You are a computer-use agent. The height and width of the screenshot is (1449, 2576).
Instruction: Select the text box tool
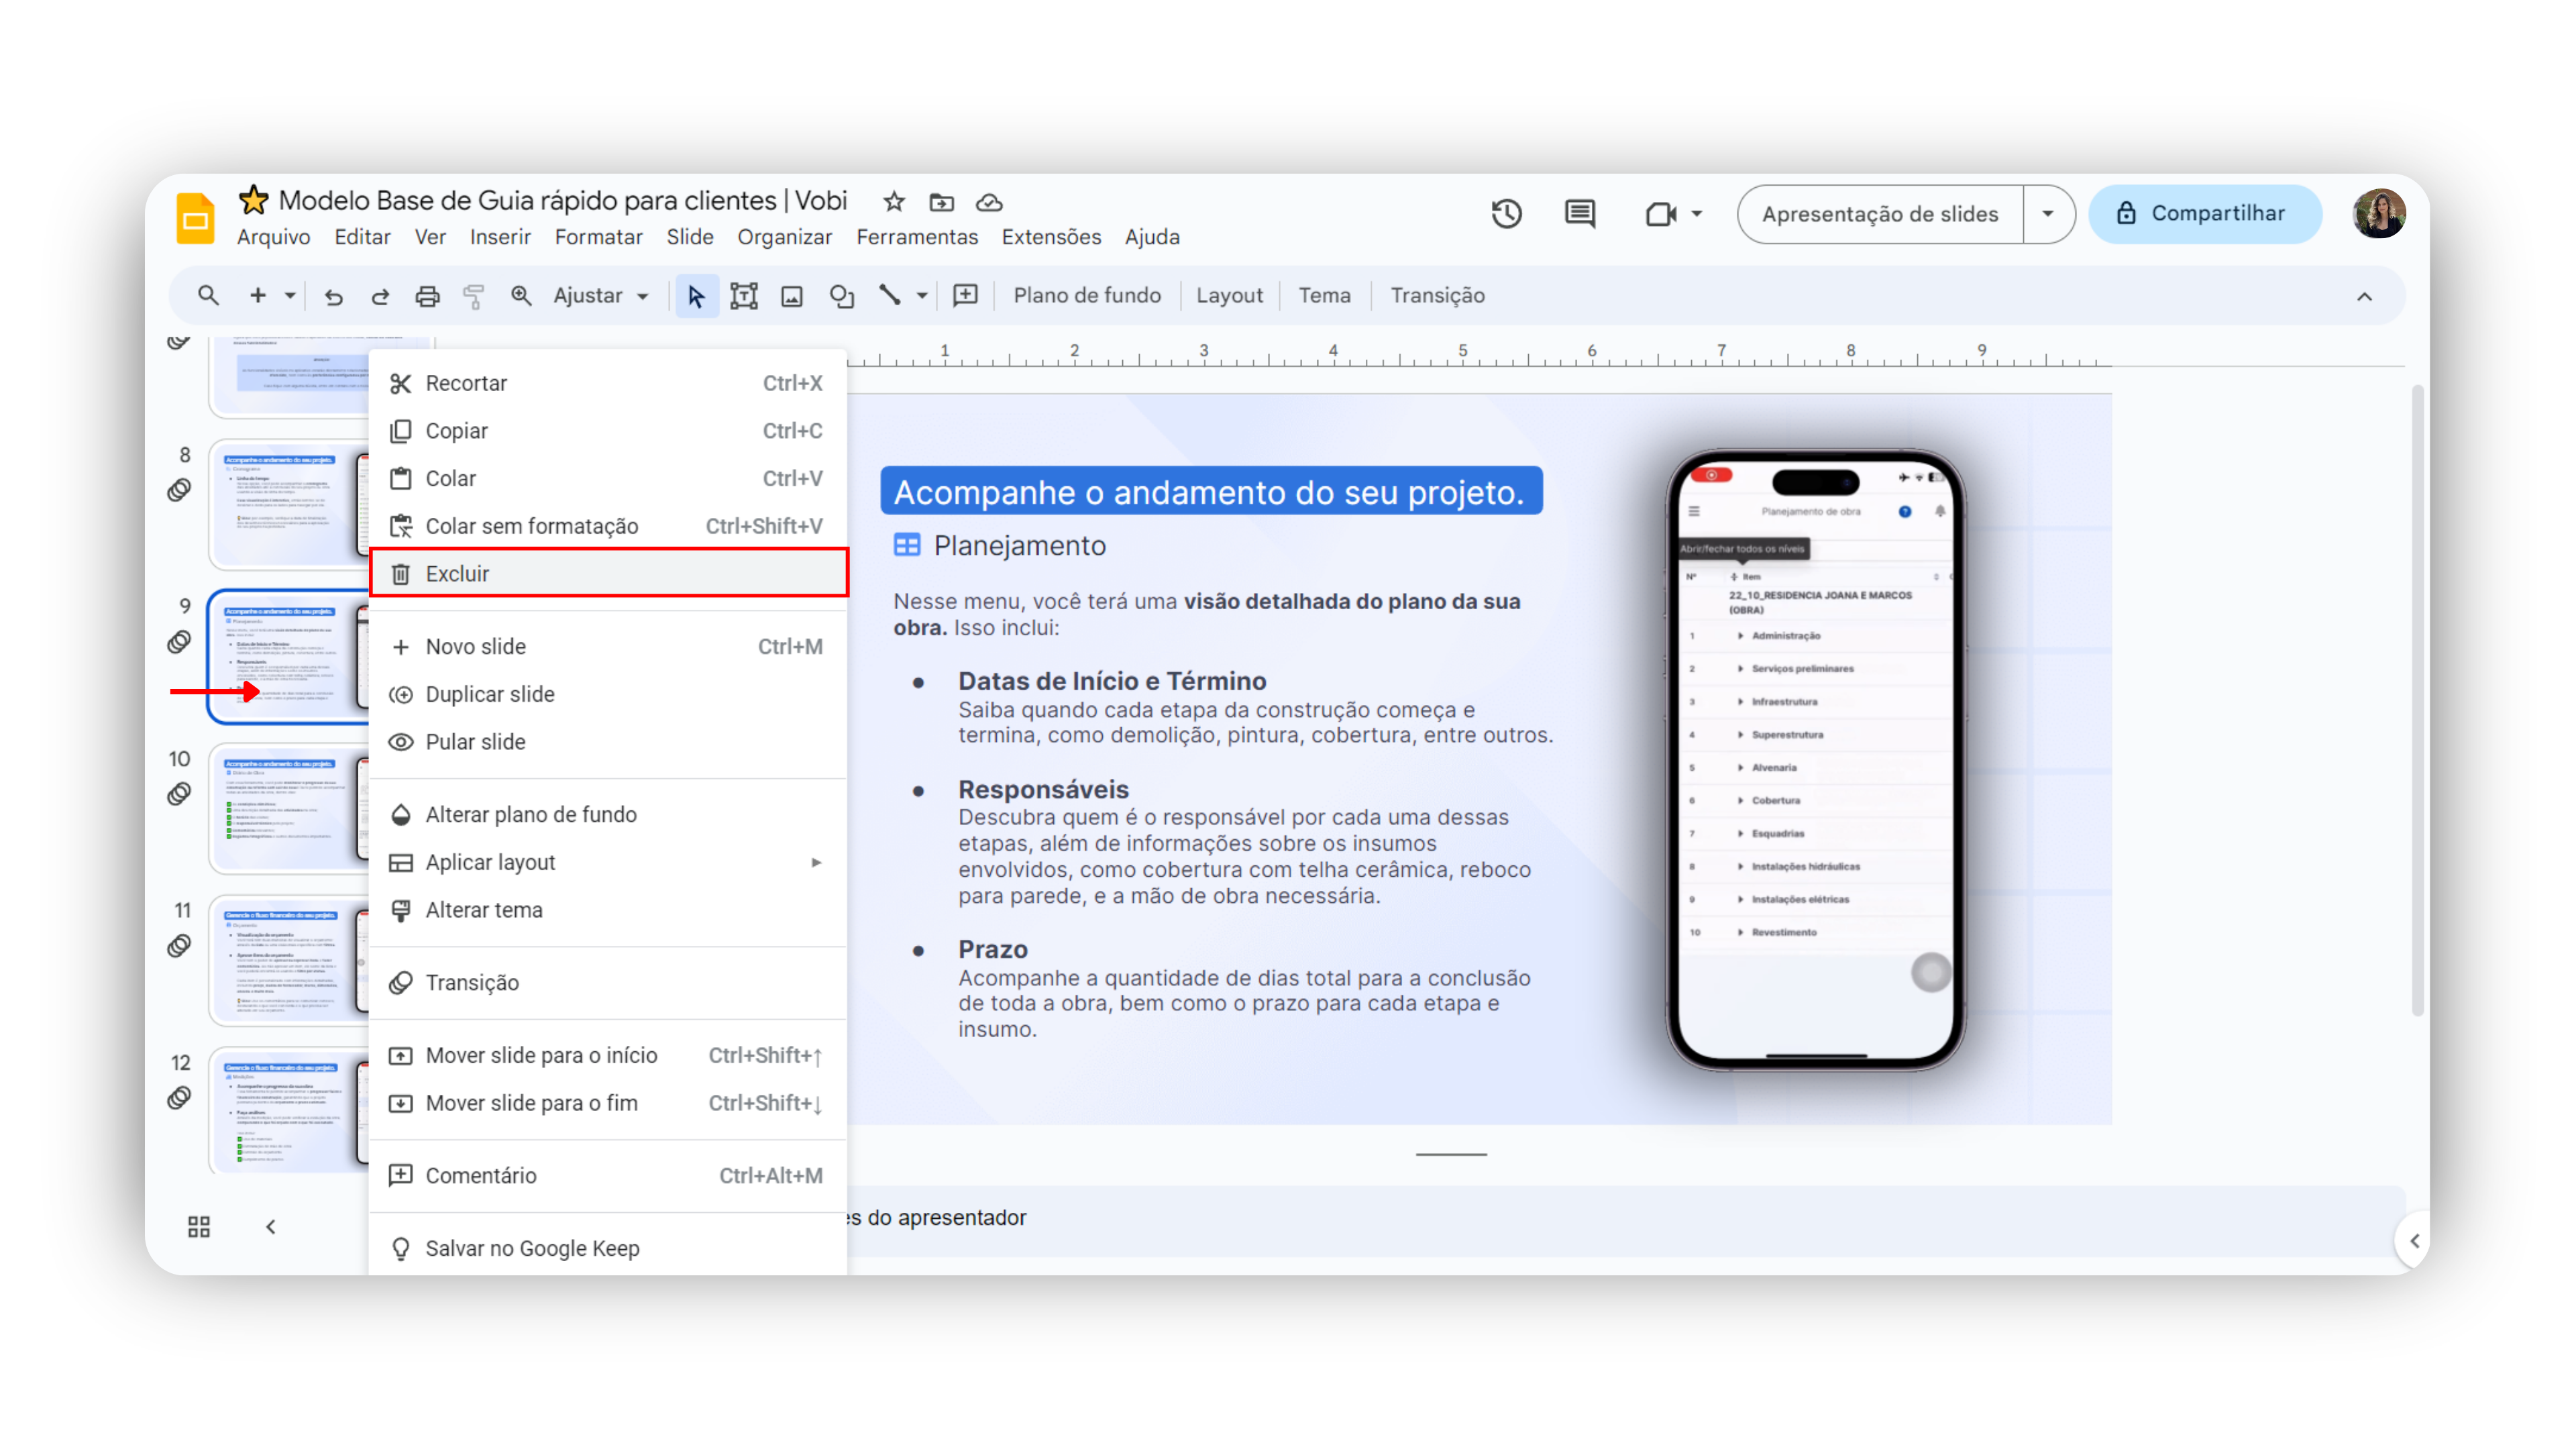tap(744, 296)
